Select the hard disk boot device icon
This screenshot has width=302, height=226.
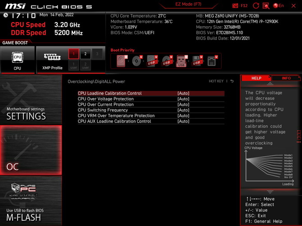click(x=122, y=61)
